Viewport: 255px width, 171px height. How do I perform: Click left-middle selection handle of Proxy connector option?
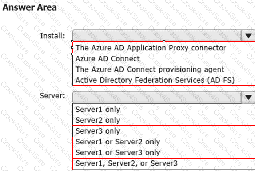pos(73,48)
